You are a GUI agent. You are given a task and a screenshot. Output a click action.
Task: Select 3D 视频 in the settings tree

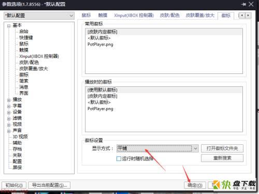point(20,137)
